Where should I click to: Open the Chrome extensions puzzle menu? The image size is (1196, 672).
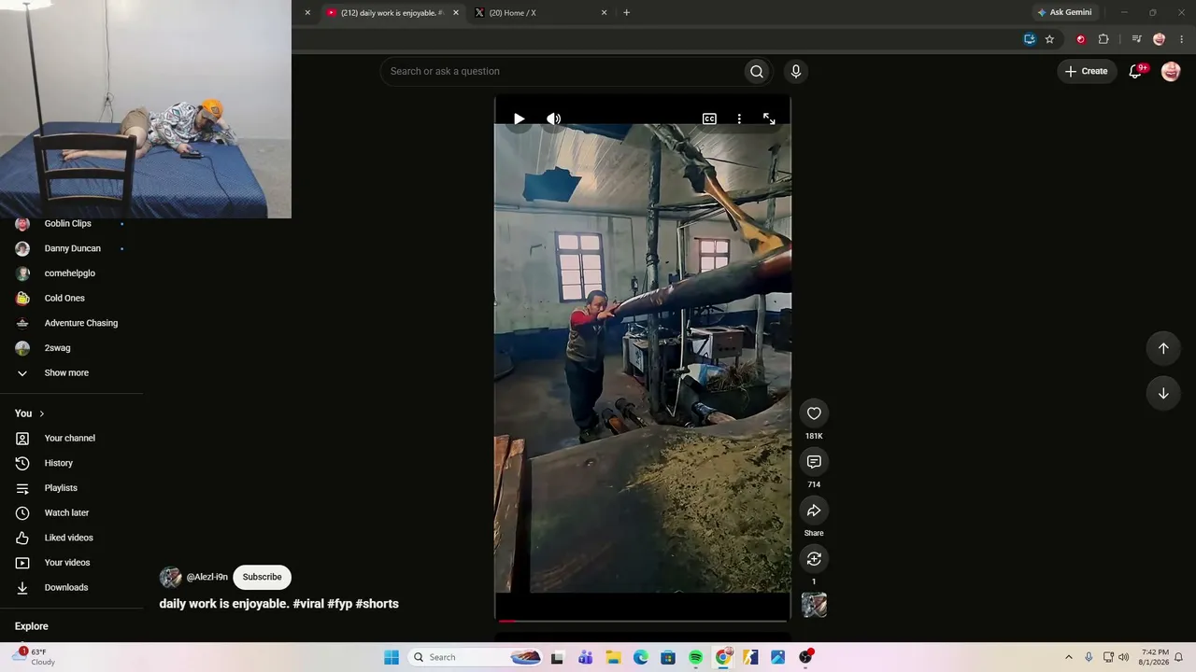click(1103, 39)
